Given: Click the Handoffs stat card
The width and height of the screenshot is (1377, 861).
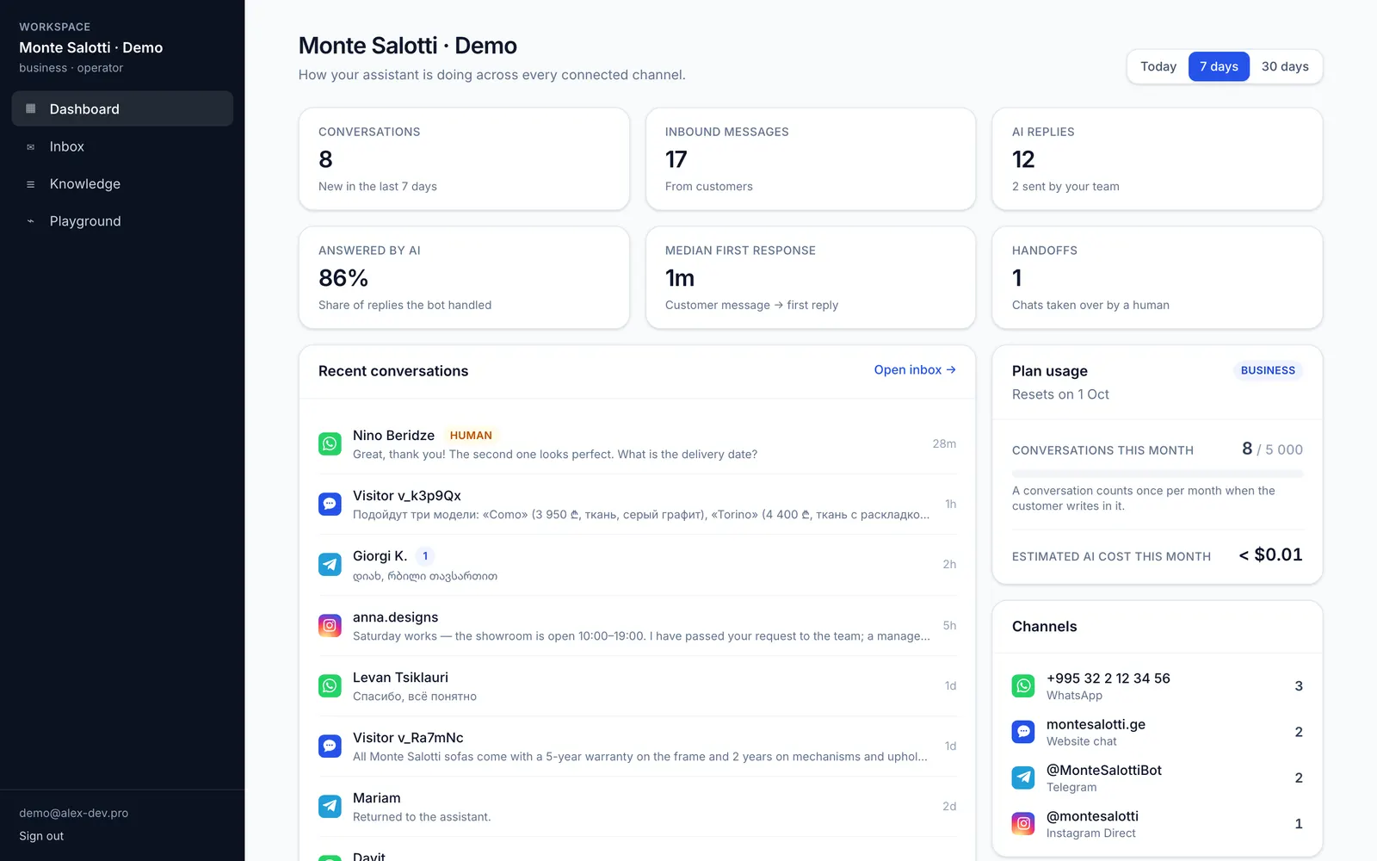Looking at the screenshot, I should (1158, 277).
